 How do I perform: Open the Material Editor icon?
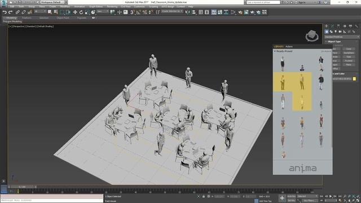tap(233, 12)
